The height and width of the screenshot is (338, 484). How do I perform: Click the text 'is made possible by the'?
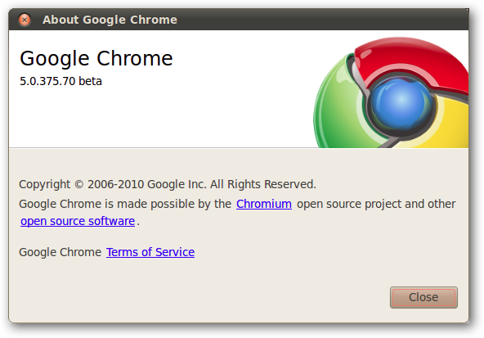pos(168,204)
